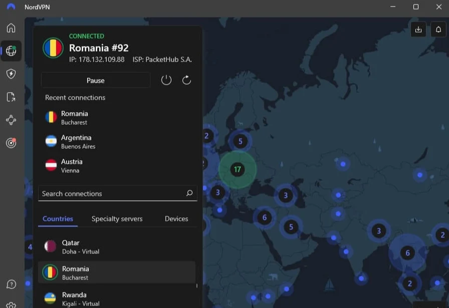449x308 pixels.
Task: Open the notifications bell icon
Action: 438,30
